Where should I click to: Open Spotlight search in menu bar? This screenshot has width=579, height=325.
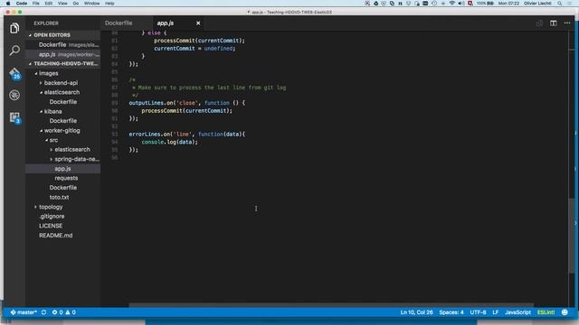click(560, 4)
